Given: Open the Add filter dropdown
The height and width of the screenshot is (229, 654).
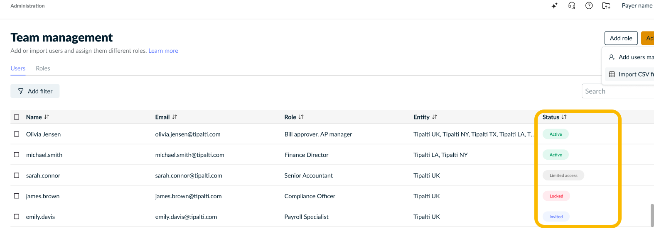Looking at the screenshot, I should 35,91.
